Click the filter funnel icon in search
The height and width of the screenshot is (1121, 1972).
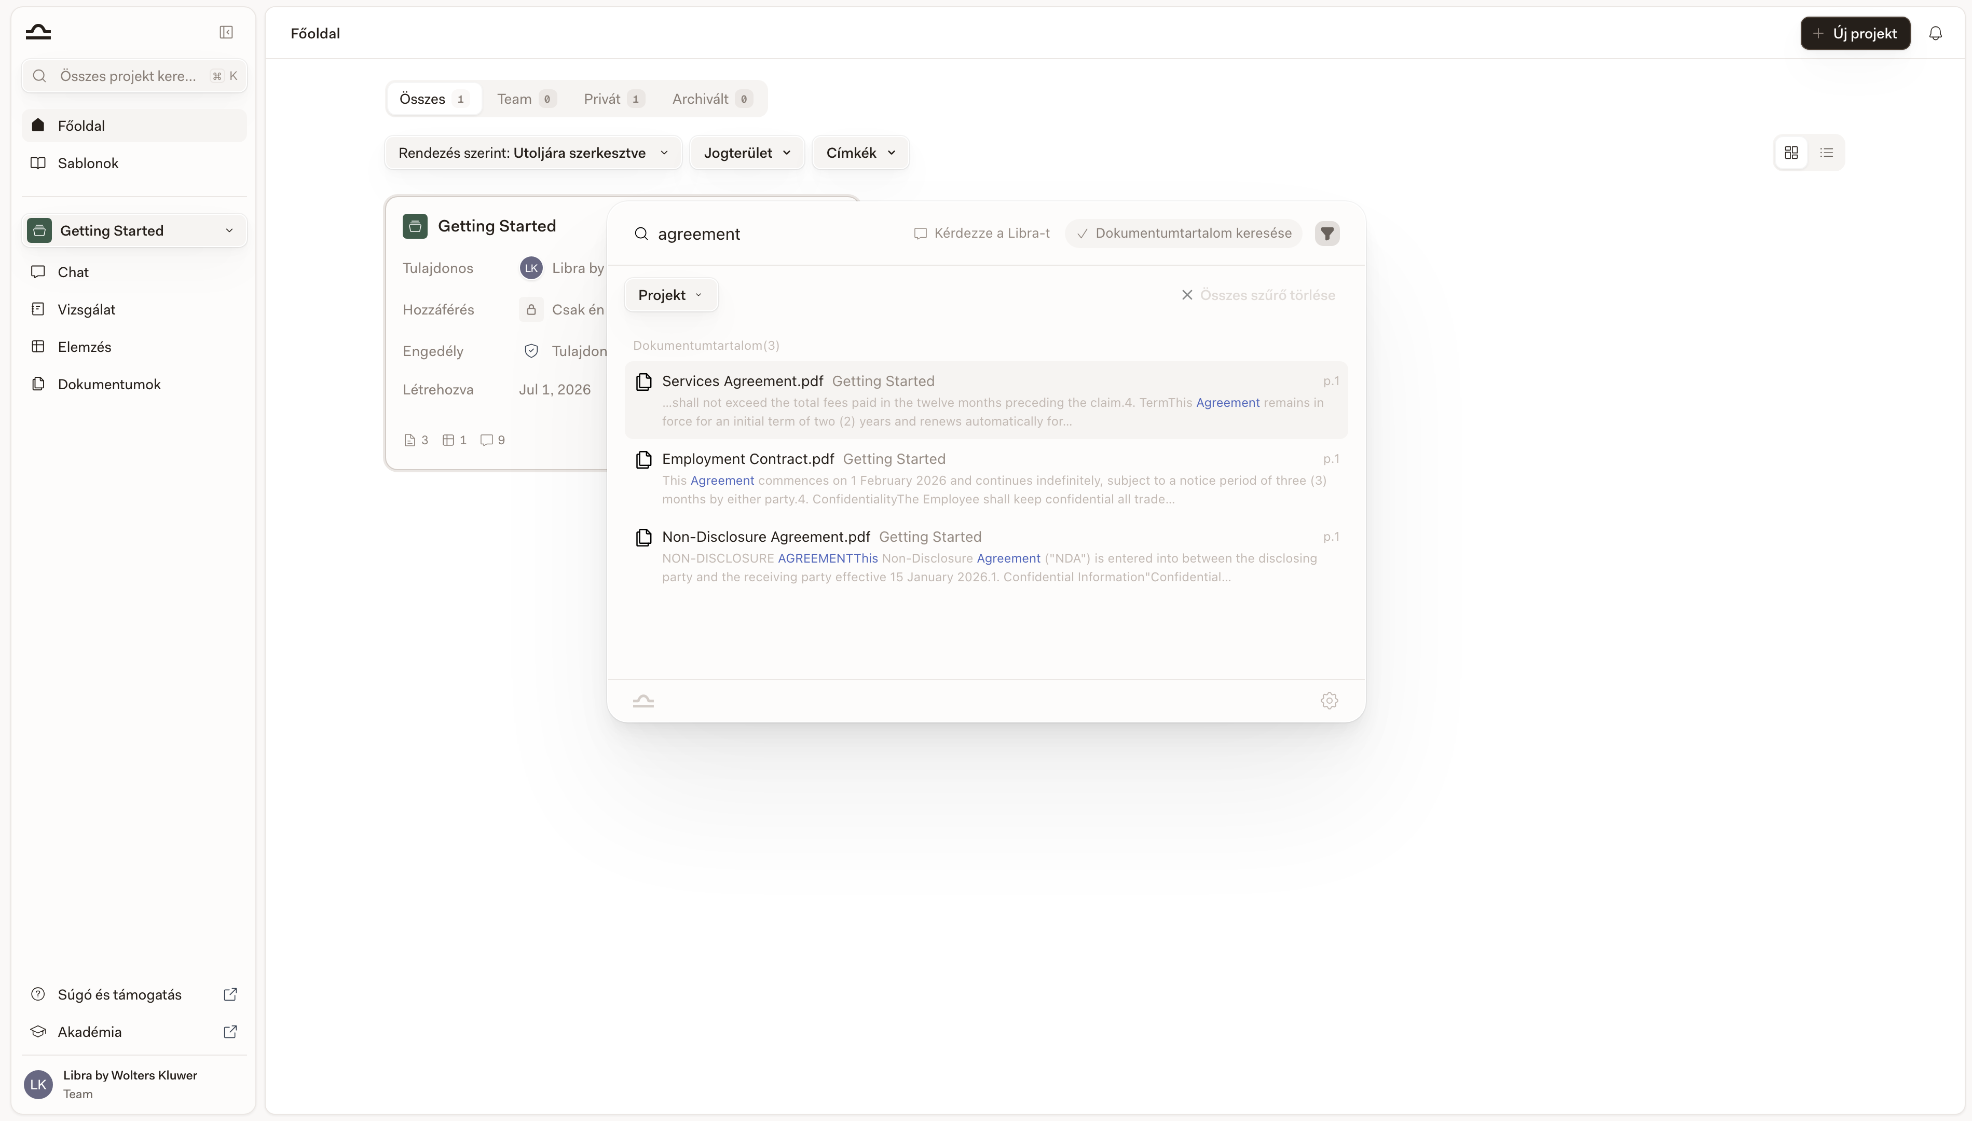tap(1327, 234)
